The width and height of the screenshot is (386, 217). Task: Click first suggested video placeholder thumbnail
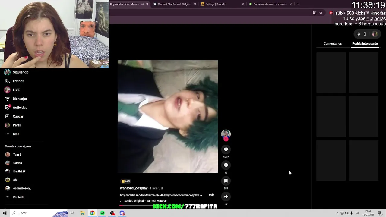pyautogui.click(x=331, y=73)
